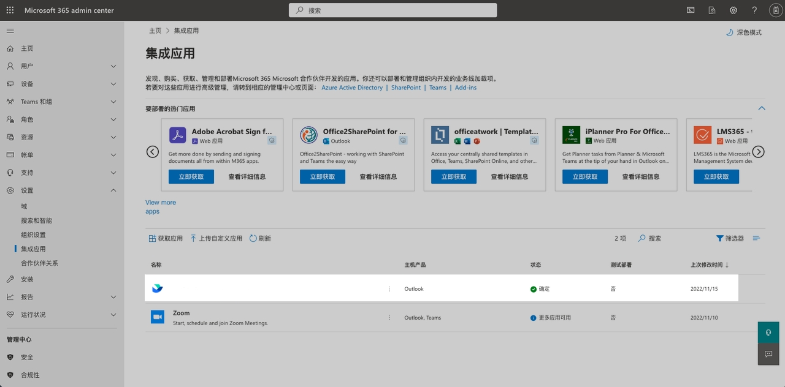
Task: Open Cloud Shell icon in top bar
Action: 691,10
